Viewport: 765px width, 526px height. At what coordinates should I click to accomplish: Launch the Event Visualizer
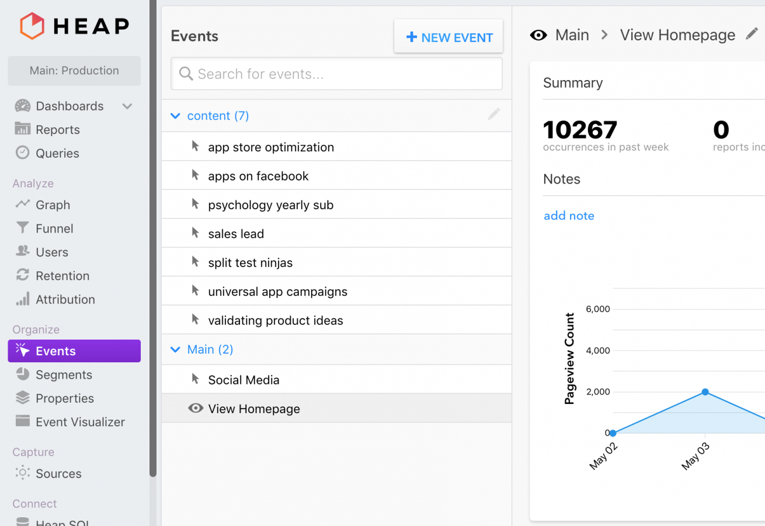coord(21,421)
